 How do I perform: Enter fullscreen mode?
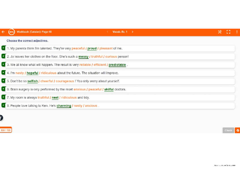coord(228,32)
